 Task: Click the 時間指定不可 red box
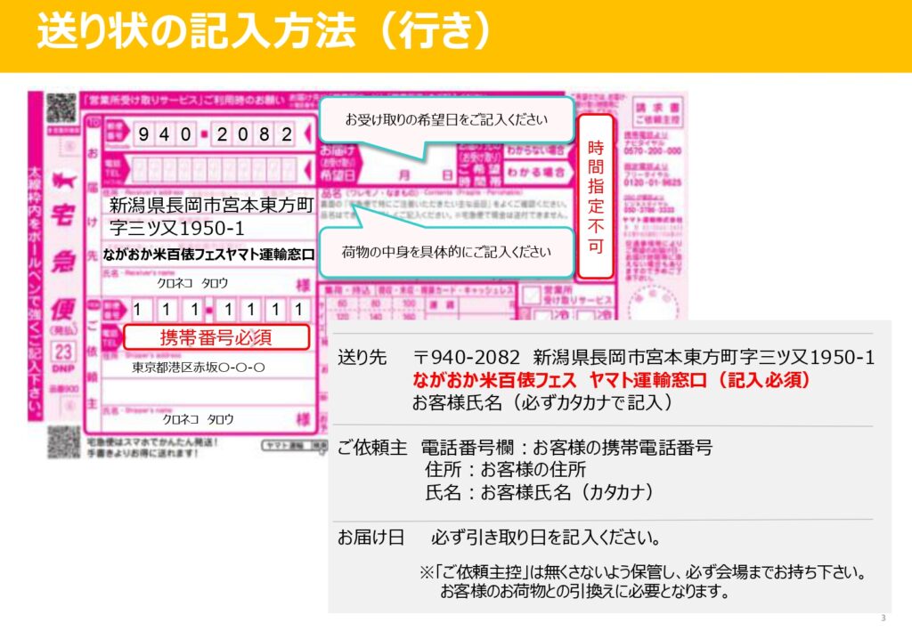(x=596, y=196)
